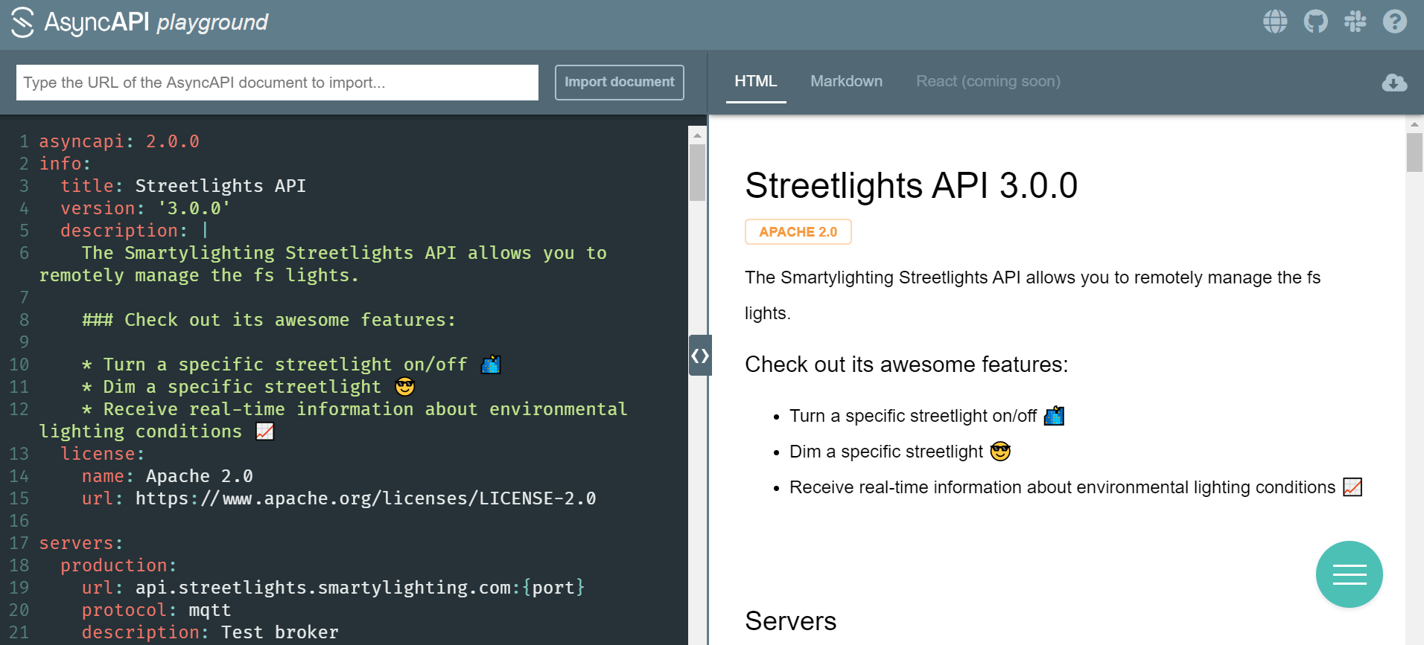Toggle the editor panel collapse handle

tap(700, 356)
